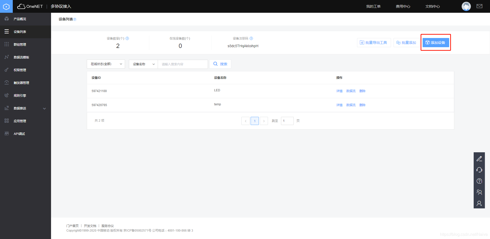Open the 设备名称 search type dropdown

point(143,64)
